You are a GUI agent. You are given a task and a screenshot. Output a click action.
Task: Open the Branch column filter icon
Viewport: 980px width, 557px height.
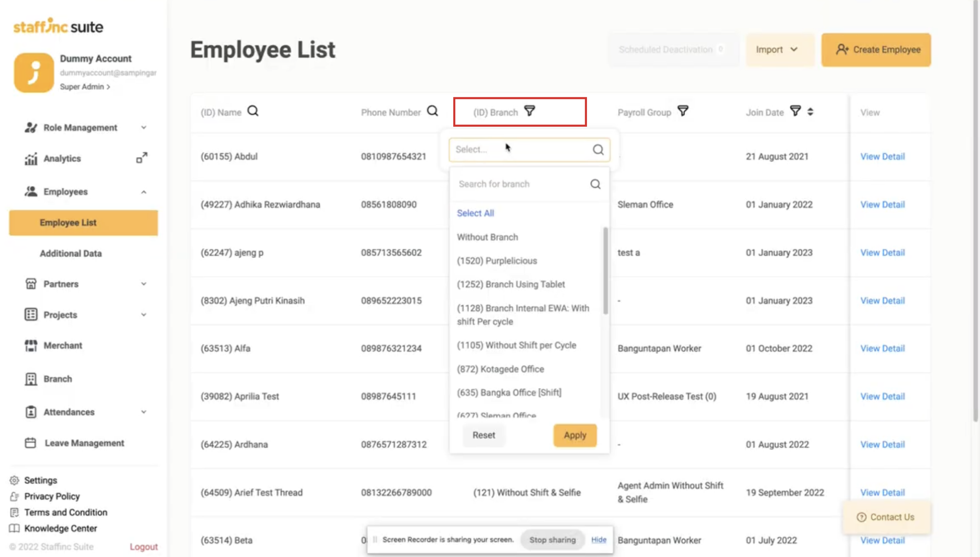coord(530,111)
